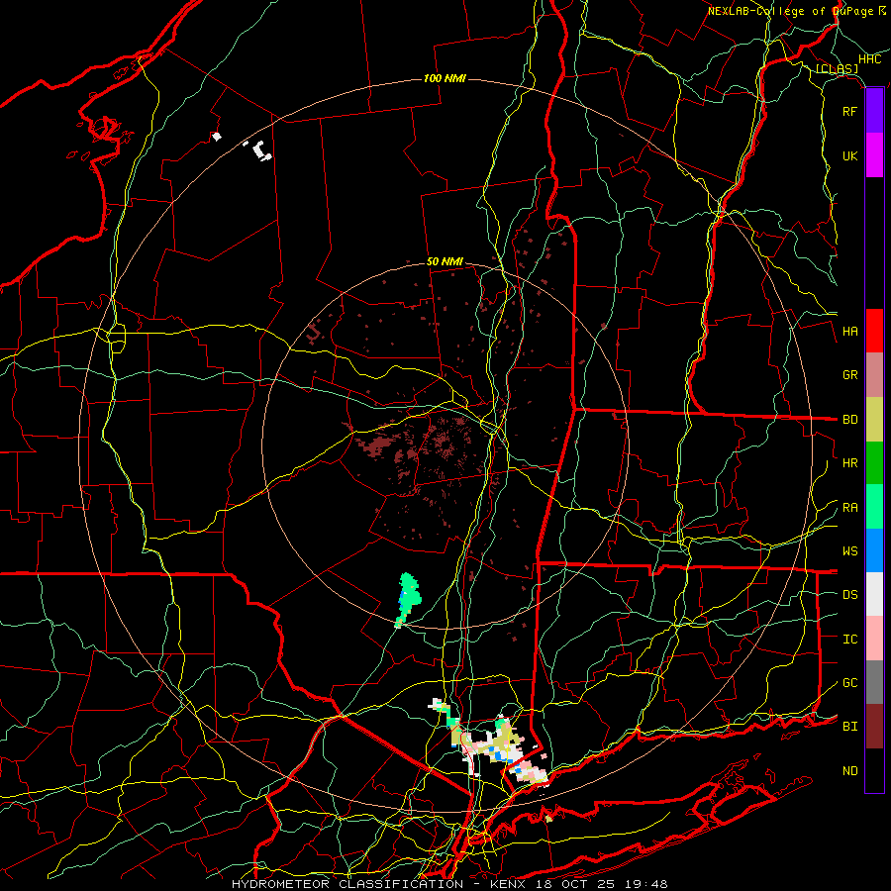Select the BD yellow-olive legend swatch

(874, 419)
